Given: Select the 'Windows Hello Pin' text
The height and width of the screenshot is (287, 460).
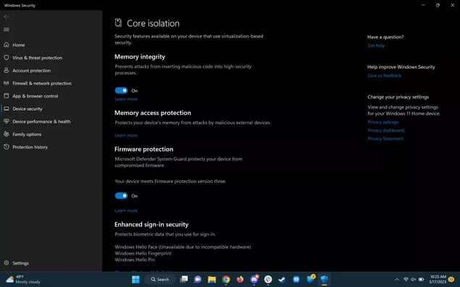Looking at the screenshot, I should click(135, 260).
